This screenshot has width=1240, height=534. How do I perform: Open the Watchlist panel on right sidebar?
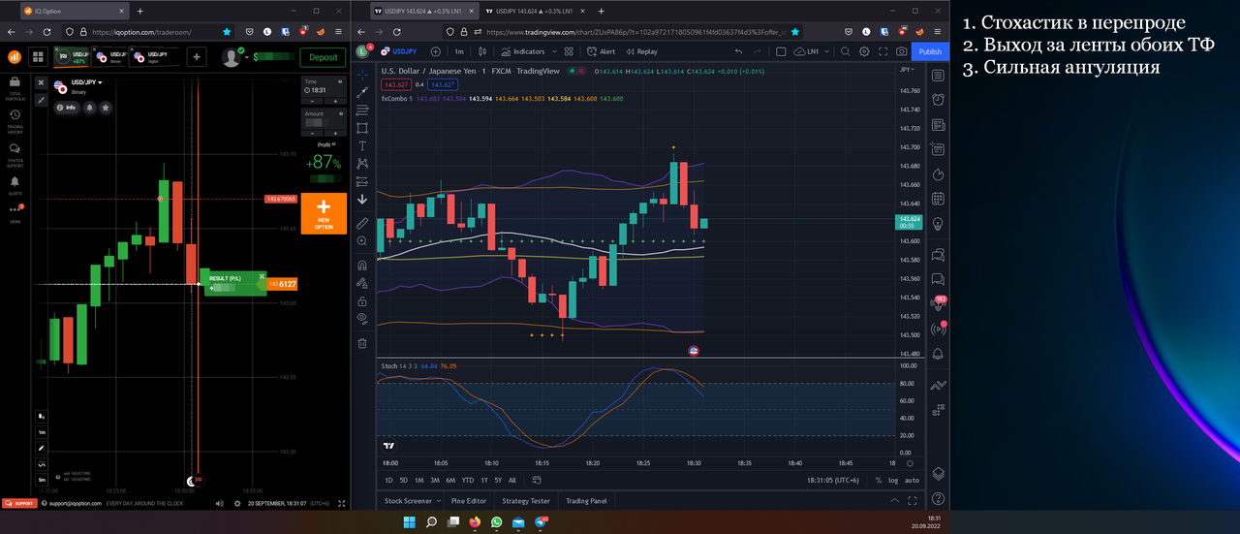pos(938,76)
